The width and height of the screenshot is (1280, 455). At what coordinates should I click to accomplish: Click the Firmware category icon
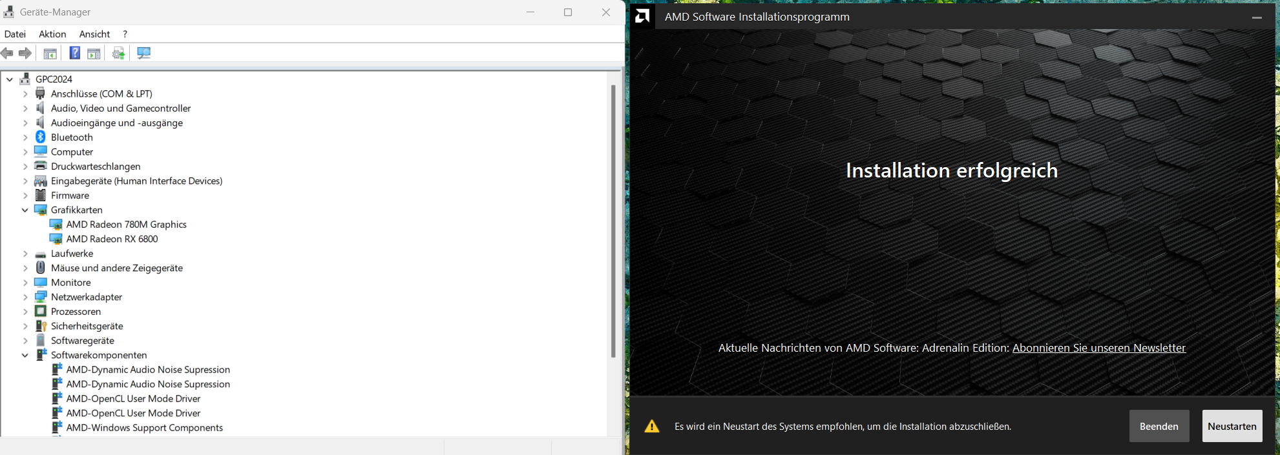(41, 195)
